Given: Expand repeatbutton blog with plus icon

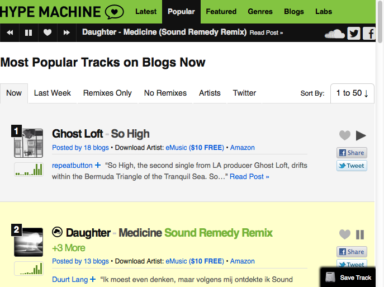Looking at the screenshot, I should 98,166.
